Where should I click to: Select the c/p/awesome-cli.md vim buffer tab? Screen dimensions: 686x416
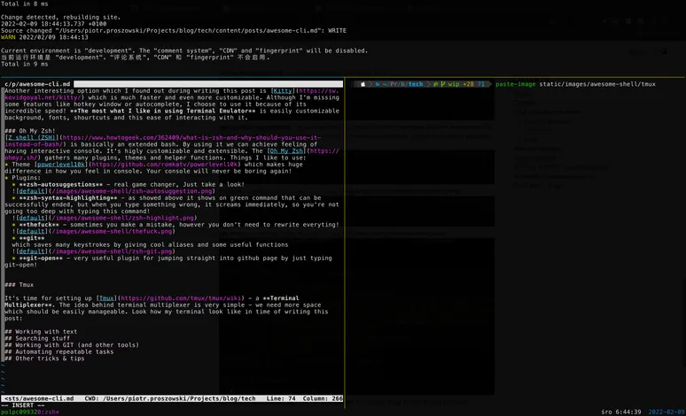click(x=37, y=84)
